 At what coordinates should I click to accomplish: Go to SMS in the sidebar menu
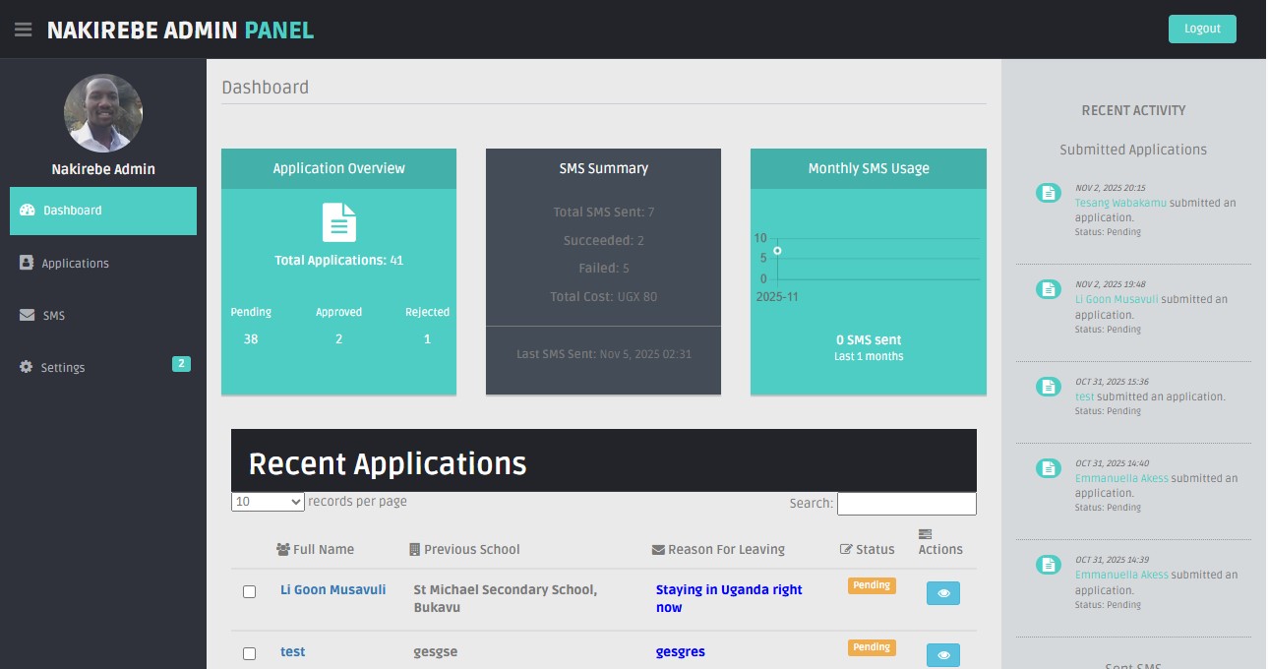[x=53, y=316]
